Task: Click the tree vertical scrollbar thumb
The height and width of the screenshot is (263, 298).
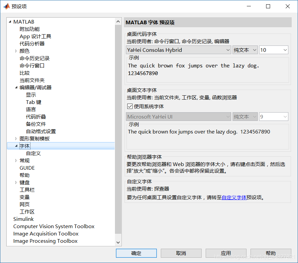Action: 118,129
